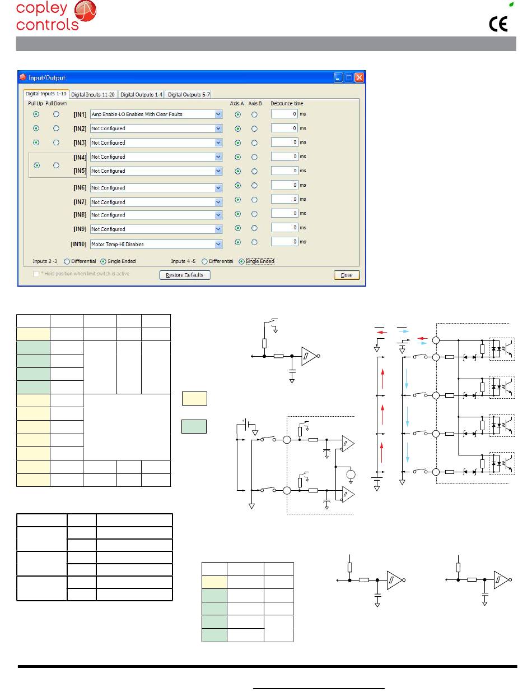Image resolution: width=532 pixels, height=700 pixels.
Task: Open the IN5 function dropdown
Action: tap(218, 171)
